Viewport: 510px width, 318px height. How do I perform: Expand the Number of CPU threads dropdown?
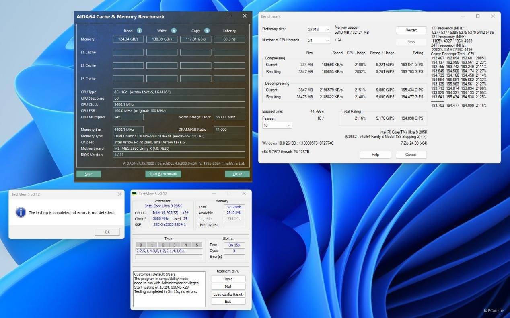point(319,40)
